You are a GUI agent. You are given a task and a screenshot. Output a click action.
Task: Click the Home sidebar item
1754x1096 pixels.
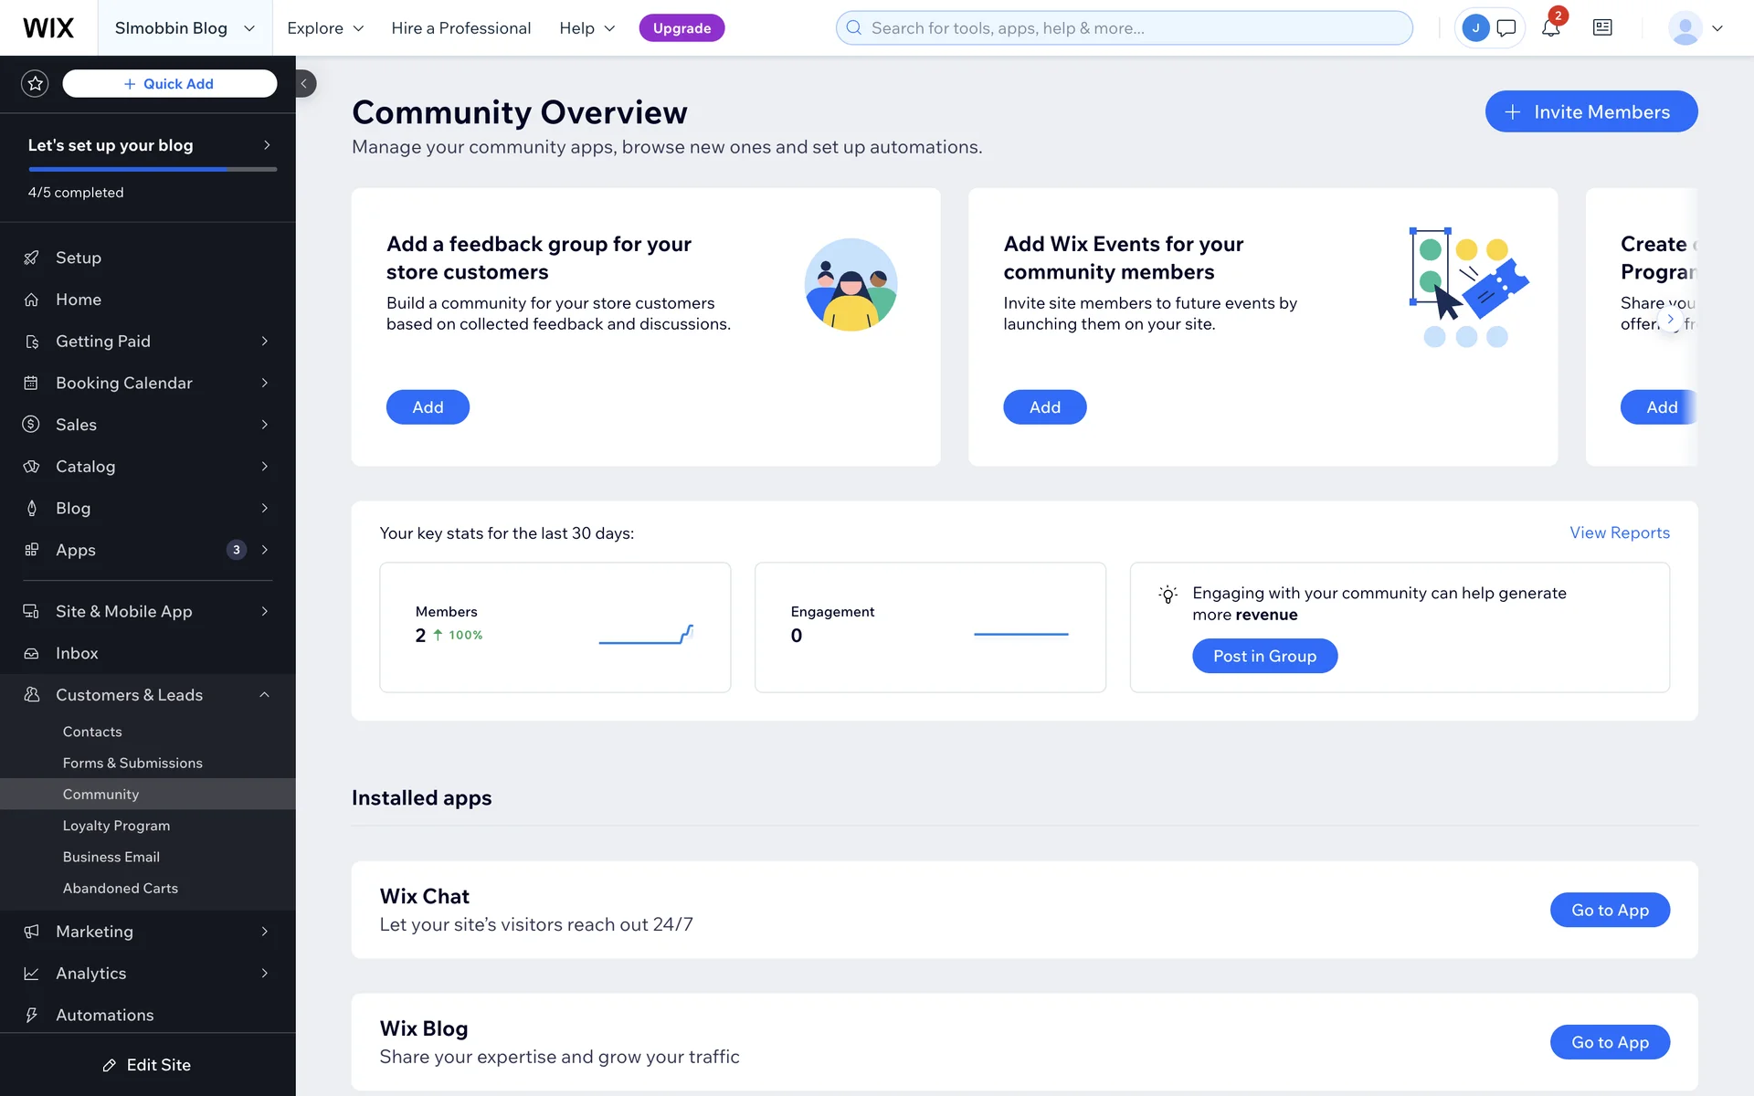(79, 300)
